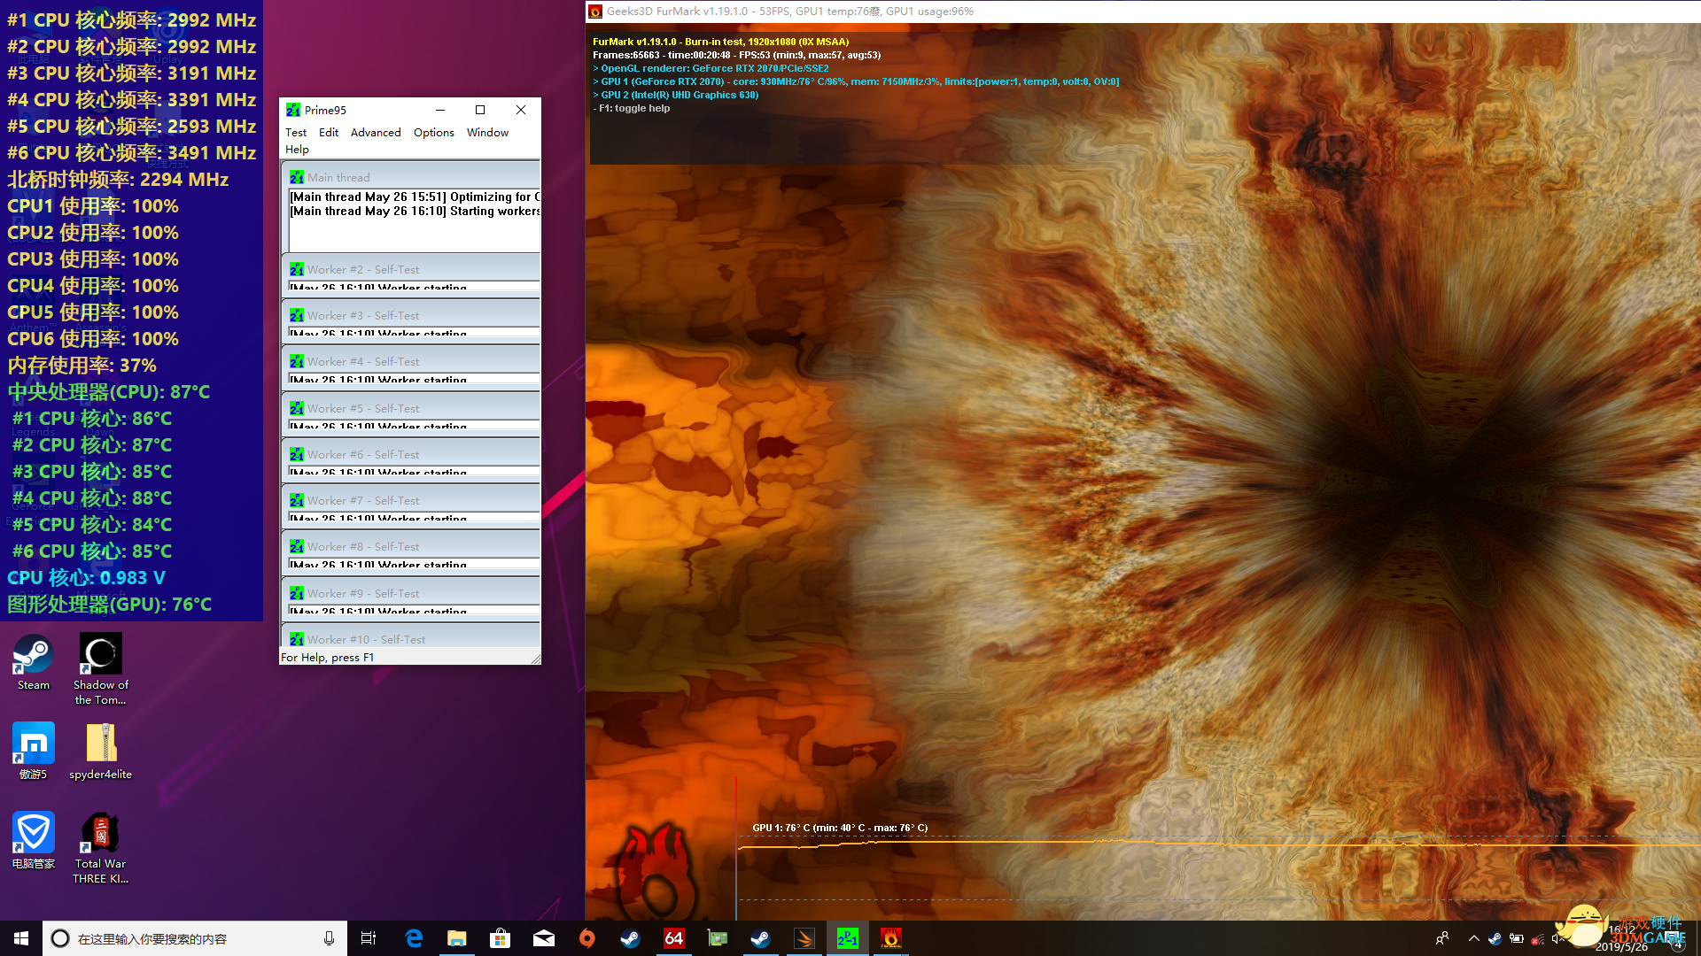Open Microsoft Edge from taskbar
This screenshot has width=1701, height=956.
[414, 938]
